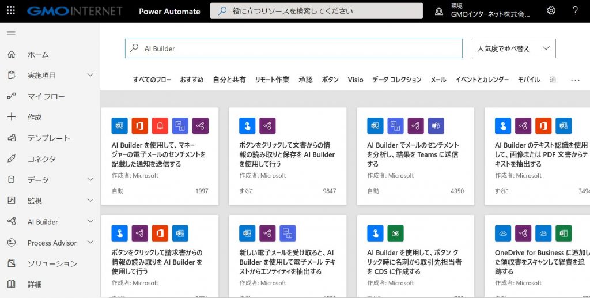Click the button touch icon on 文書 card

click(x=247, y=126)
